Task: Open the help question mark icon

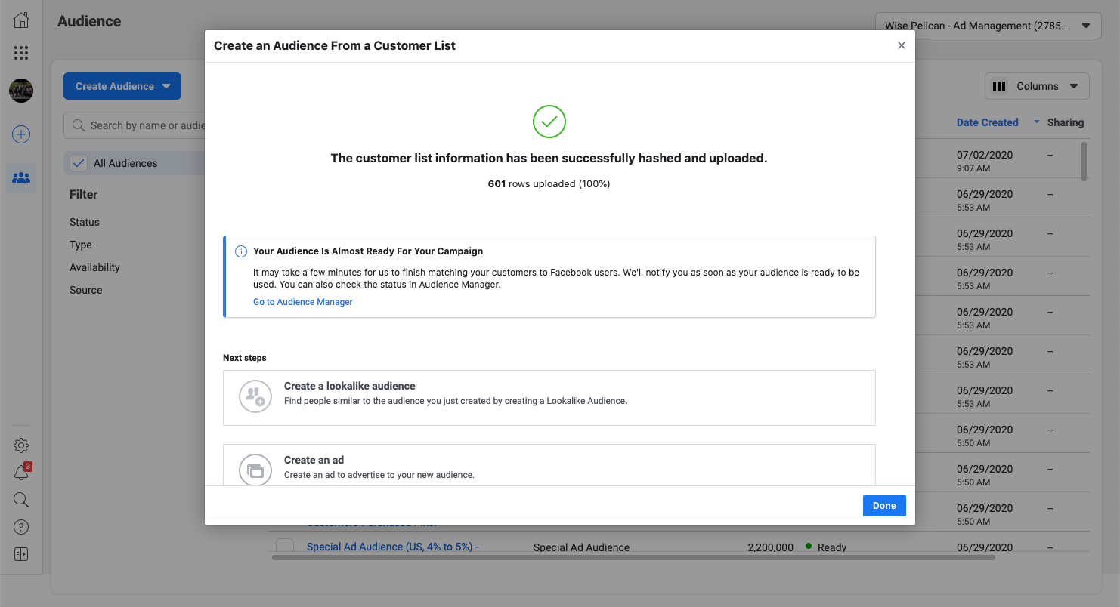Action: 21,527
